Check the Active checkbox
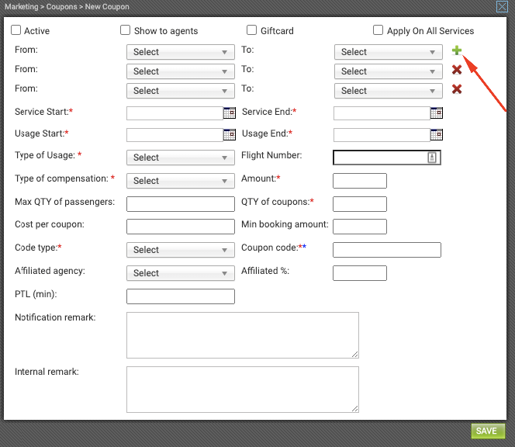The image size is (515, 447). click(x=16, y=30)
